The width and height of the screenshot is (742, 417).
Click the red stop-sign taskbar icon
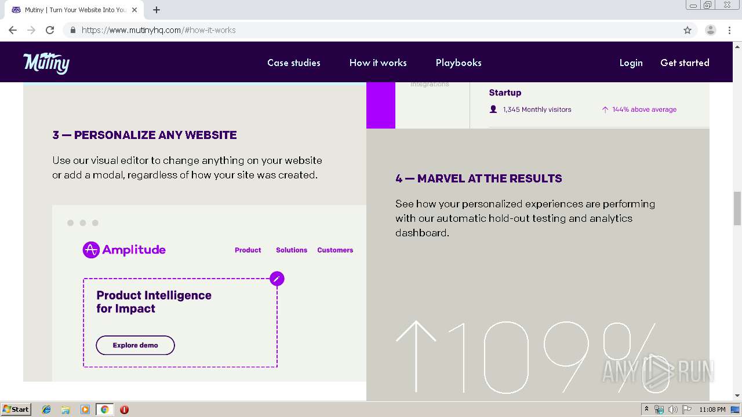point(124,409)
